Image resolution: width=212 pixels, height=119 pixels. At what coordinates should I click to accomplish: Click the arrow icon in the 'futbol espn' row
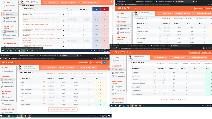pos(160,42)
